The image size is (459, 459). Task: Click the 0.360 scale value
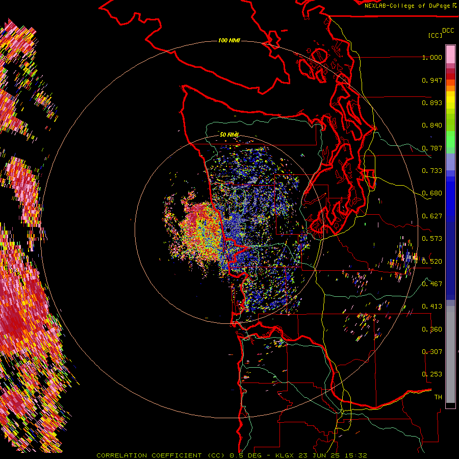click(432, 329)
